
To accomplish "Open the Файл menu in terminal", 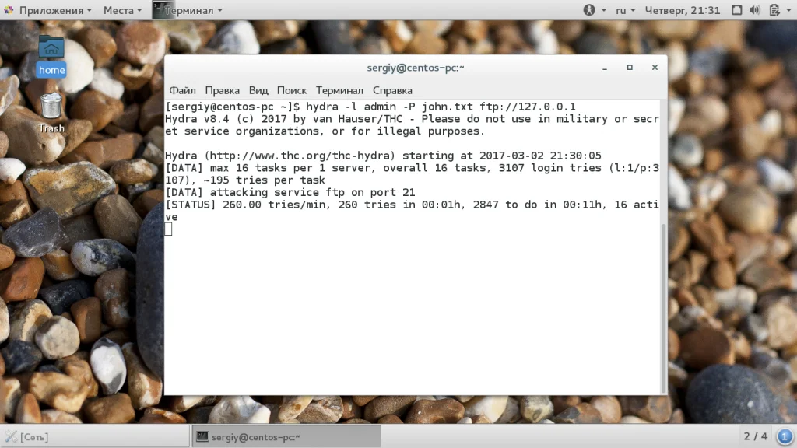I will tap(182, 90).
